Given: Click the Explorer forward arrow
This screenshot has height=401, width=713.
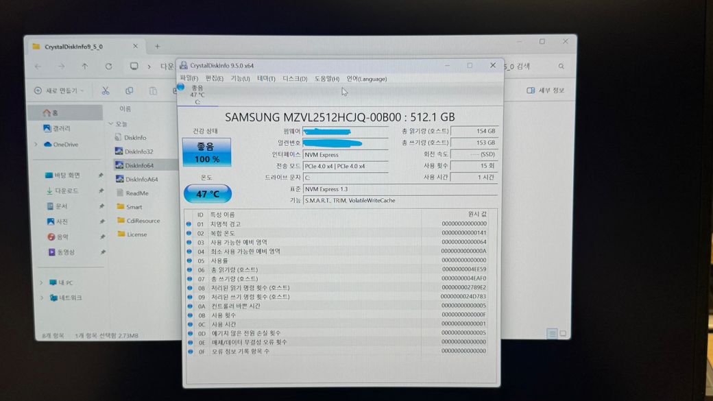Looking at the screenshot, I should coord(61,66).
